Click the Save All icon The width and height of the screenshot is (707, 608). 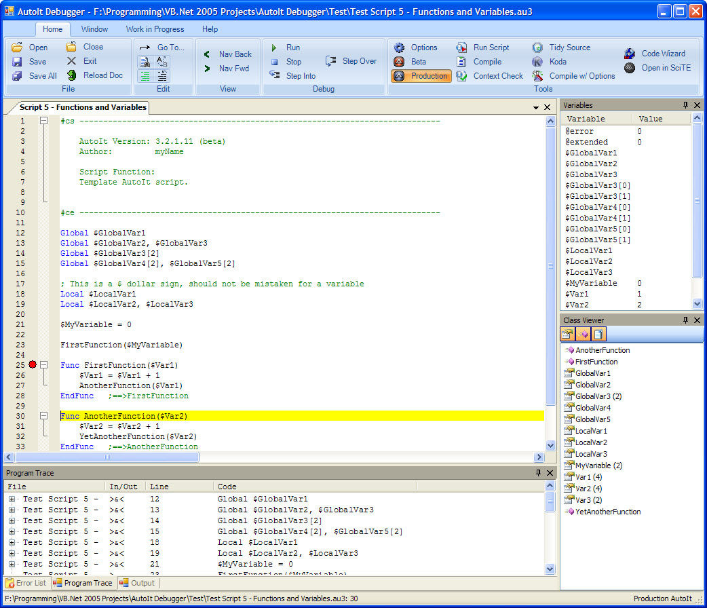(x=17, y=76)
